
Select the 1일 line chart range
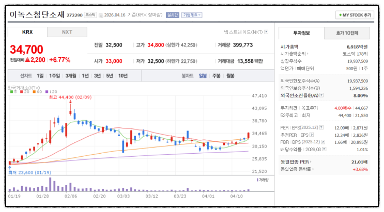(40, 76)
